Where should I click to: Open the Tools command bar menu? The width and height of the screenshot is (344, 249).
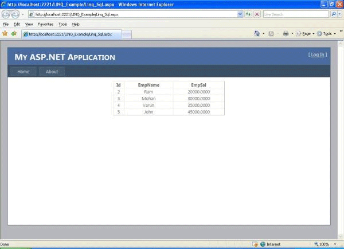tap(327, 34)
